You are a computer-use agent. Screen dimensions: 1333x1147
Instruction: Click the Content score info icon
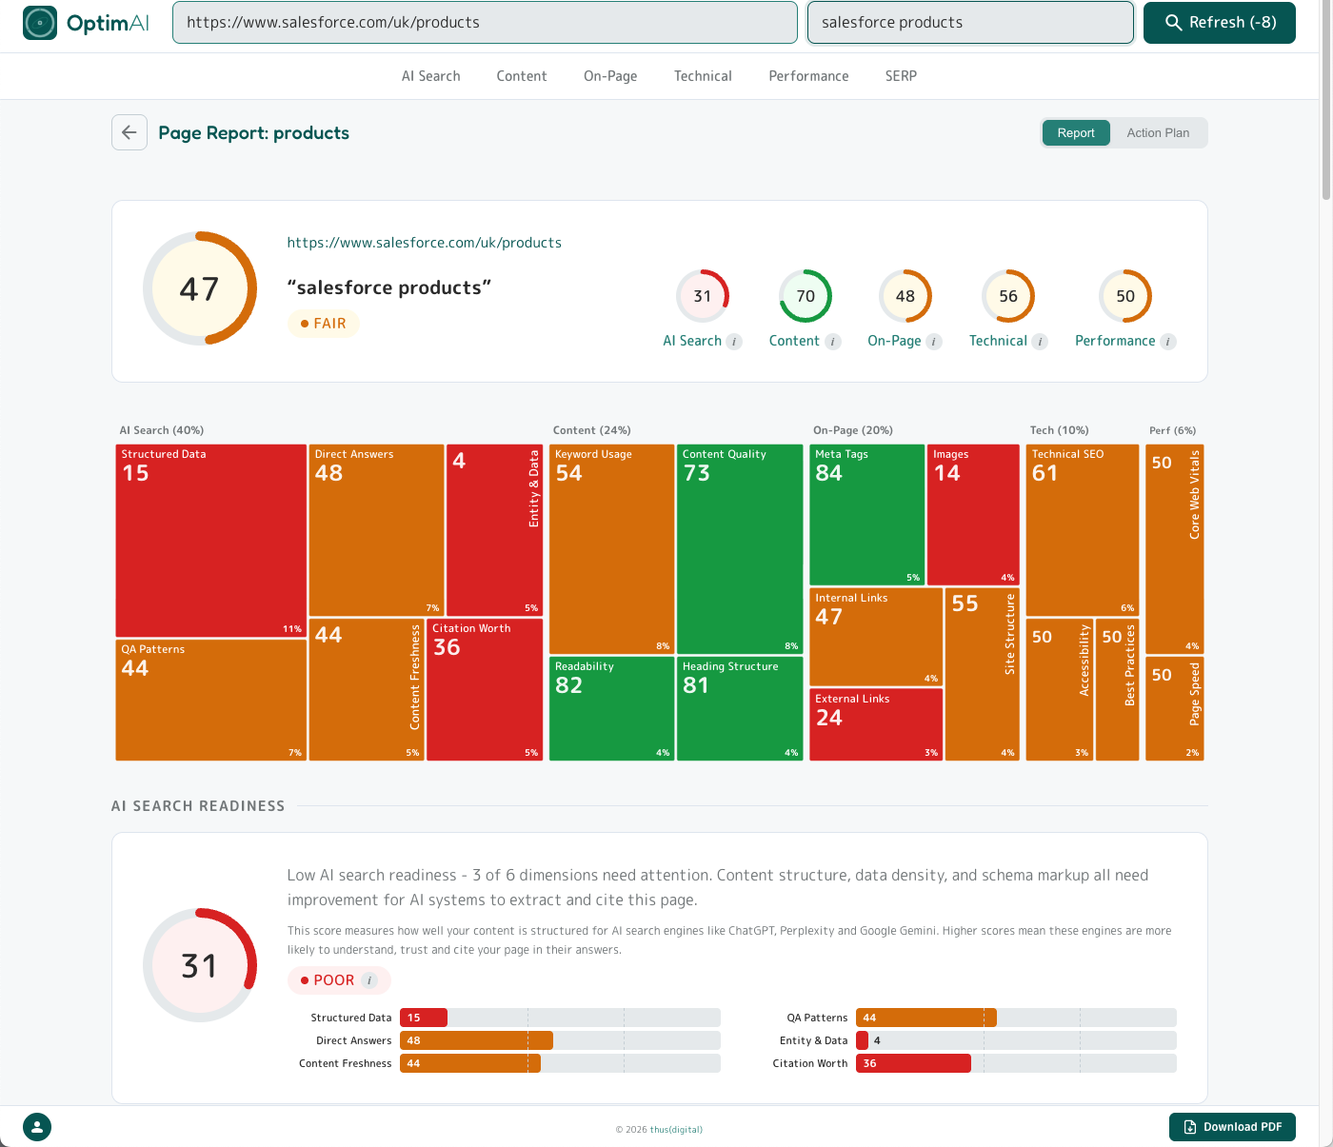[833, 342]
